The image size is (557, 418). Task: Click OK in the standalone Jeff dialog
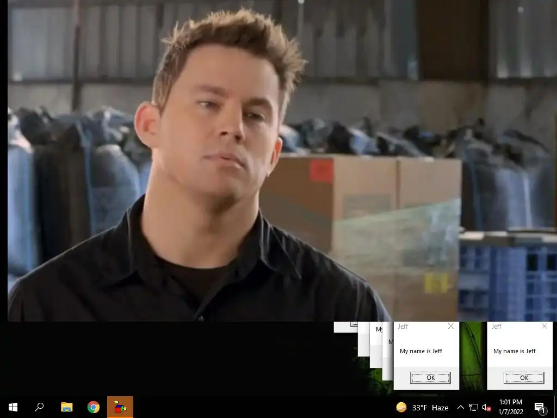[x=524, y=378]
